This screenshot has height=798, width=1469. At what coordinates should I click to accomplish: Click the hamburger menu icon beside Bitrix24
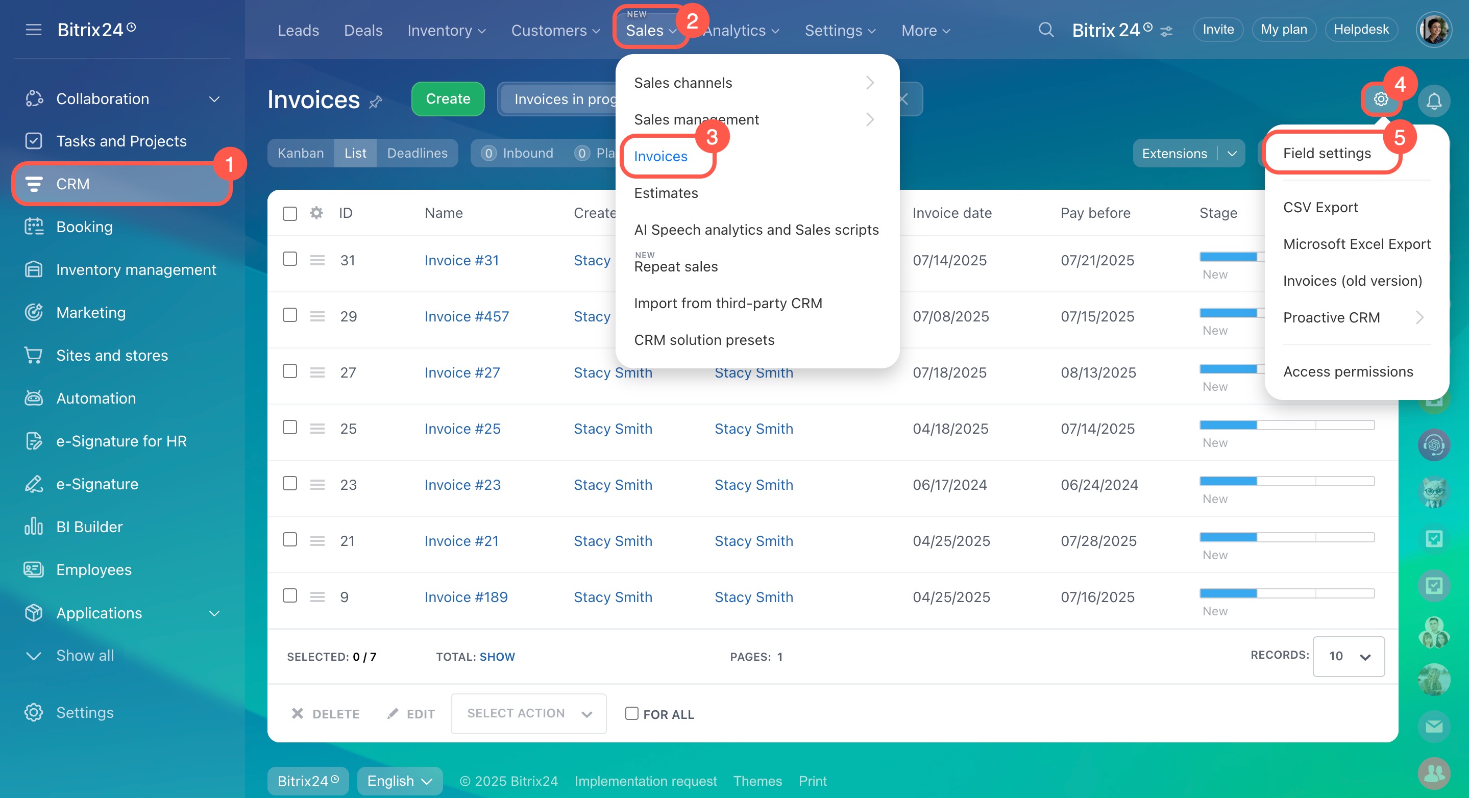[34, 30]
